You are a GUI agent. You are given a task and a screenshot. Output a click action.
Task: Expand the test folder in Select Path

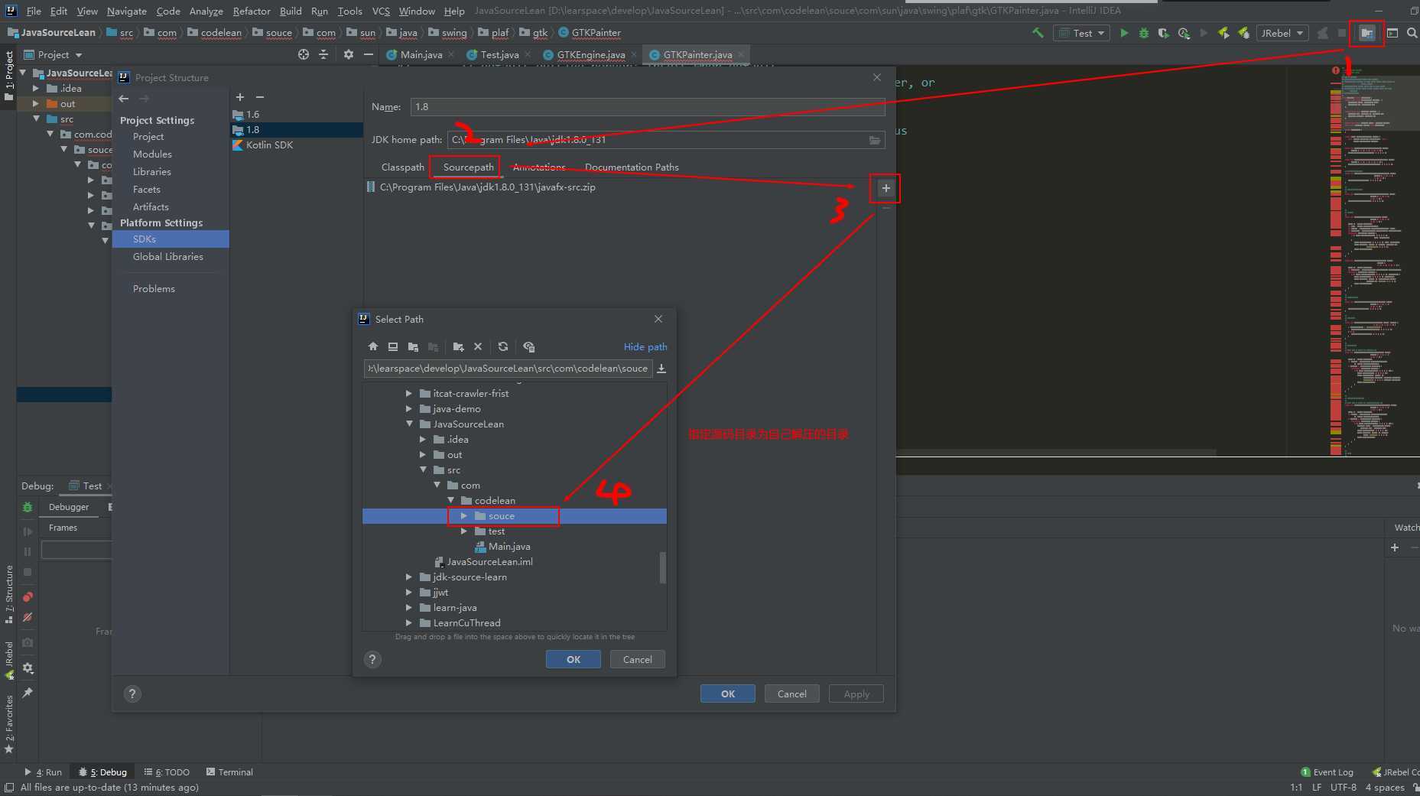[464, 531]
